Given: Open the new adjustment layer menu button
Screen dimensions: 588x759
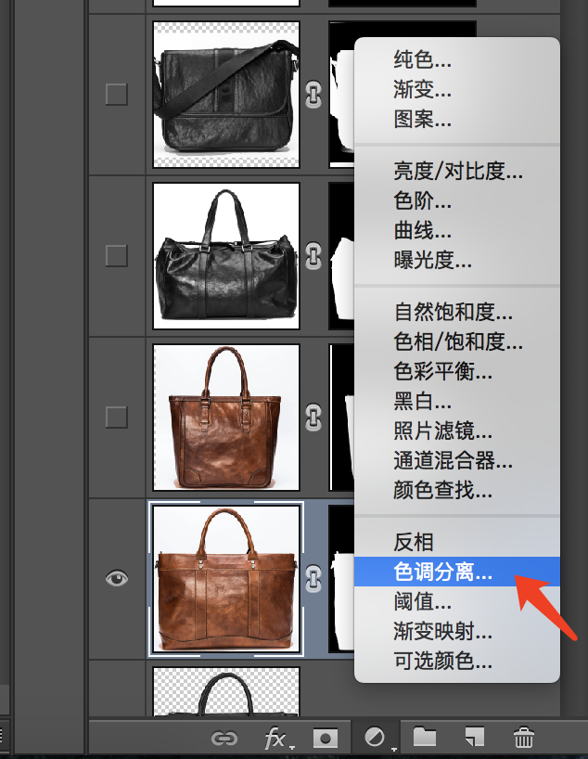Looking at the screenshot, I should [376, 738].
